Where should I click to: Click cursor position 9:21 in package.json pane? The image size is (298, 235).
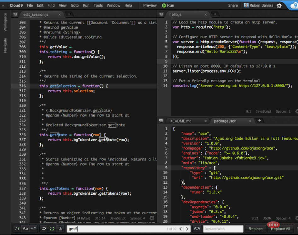(255, 218)
